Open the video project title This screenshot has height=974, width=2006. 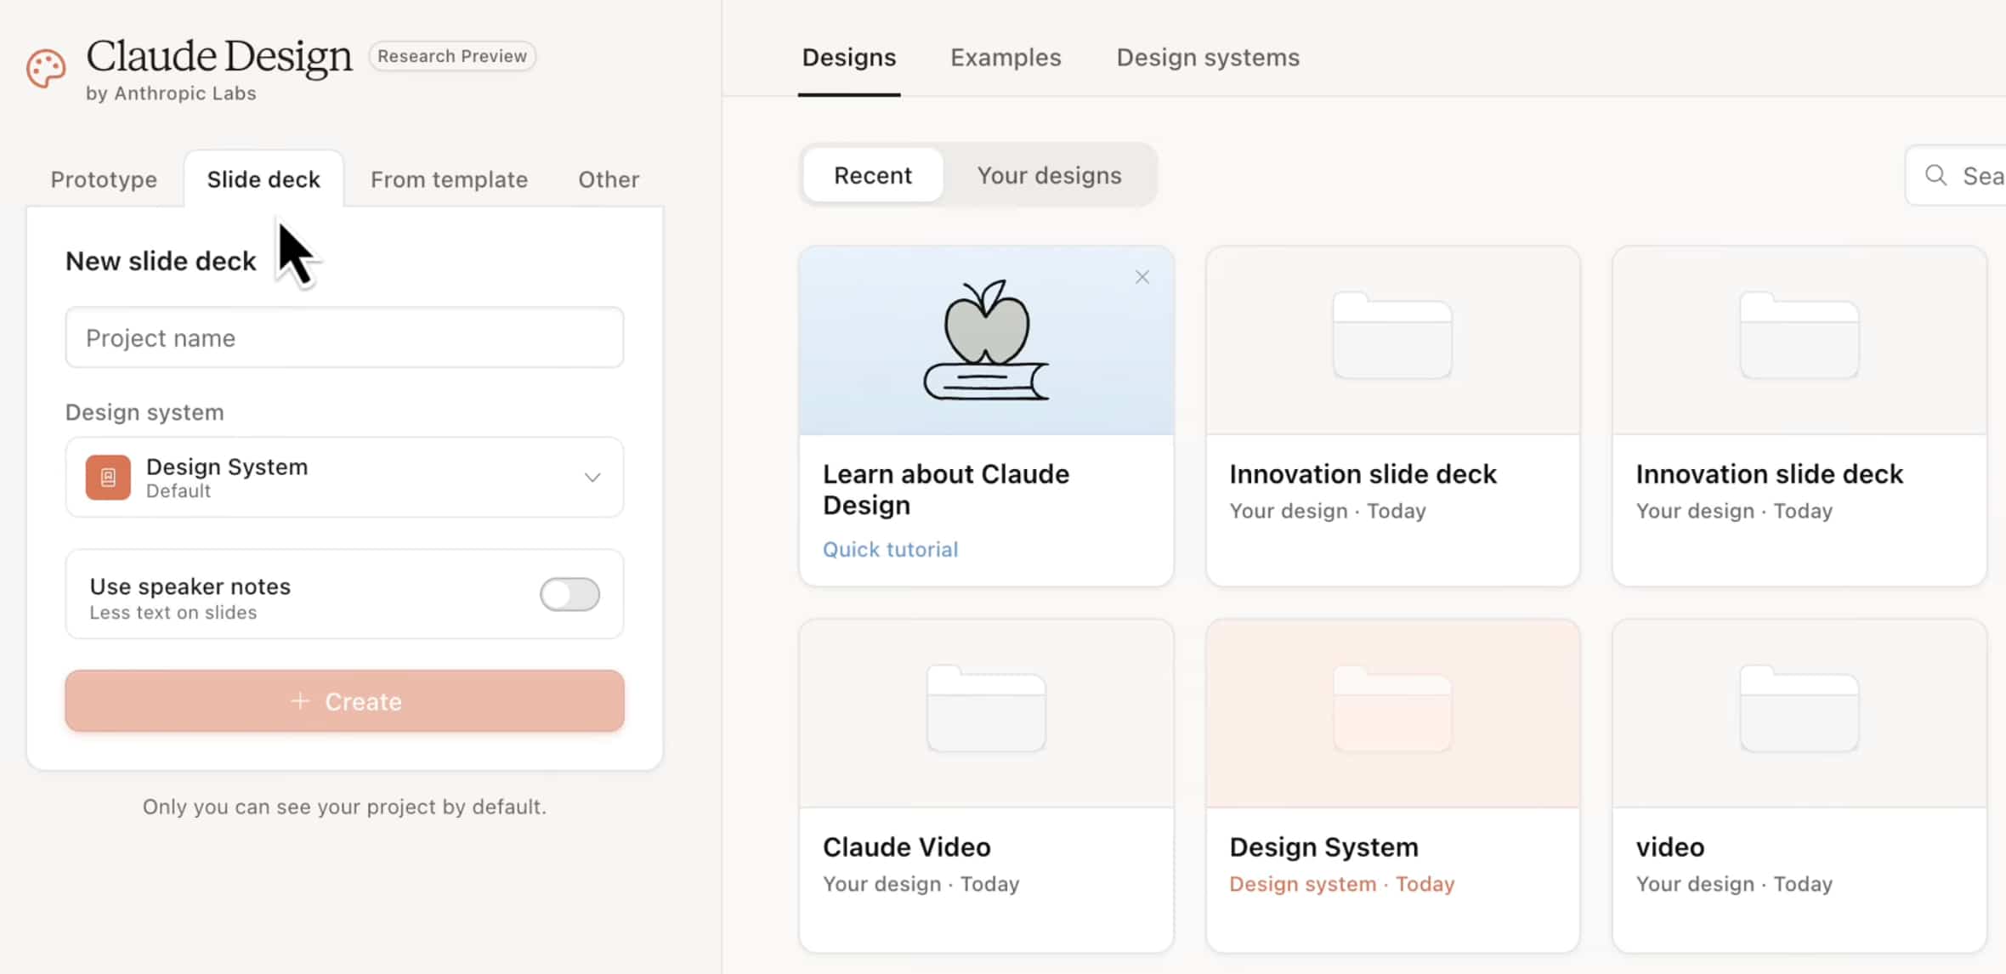(1670, 847)
